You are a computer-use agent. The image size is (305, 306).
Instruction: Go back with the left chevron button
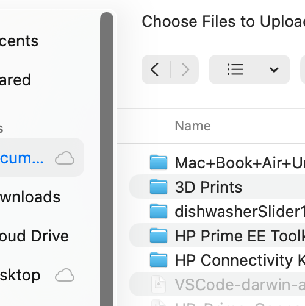(x=155, y=69)
